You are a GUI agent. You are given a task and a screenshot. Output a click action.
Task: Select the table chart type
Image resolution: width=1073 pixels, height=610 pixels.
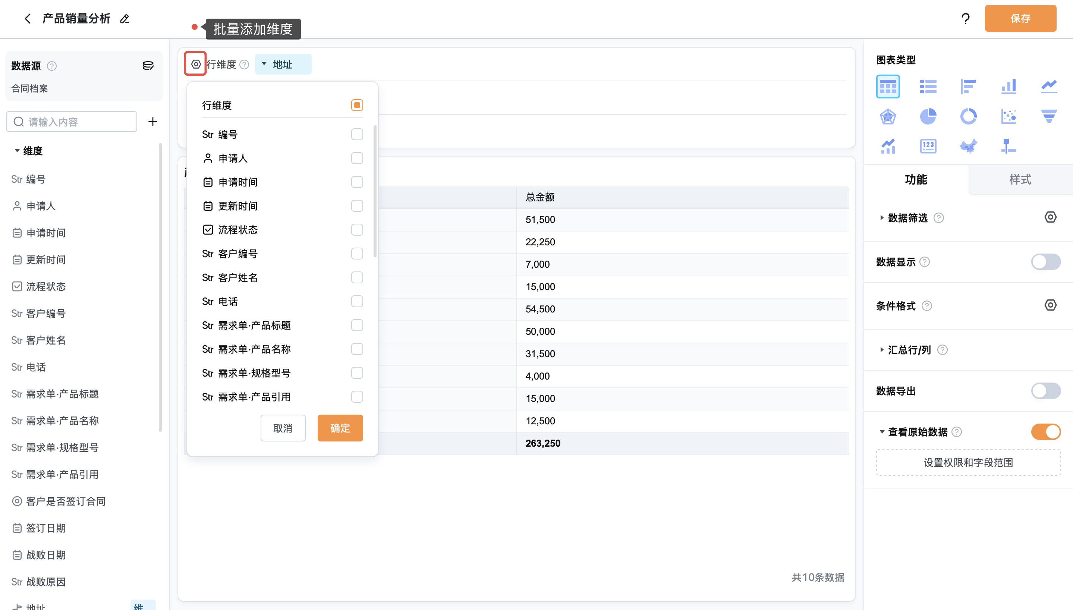887,86
